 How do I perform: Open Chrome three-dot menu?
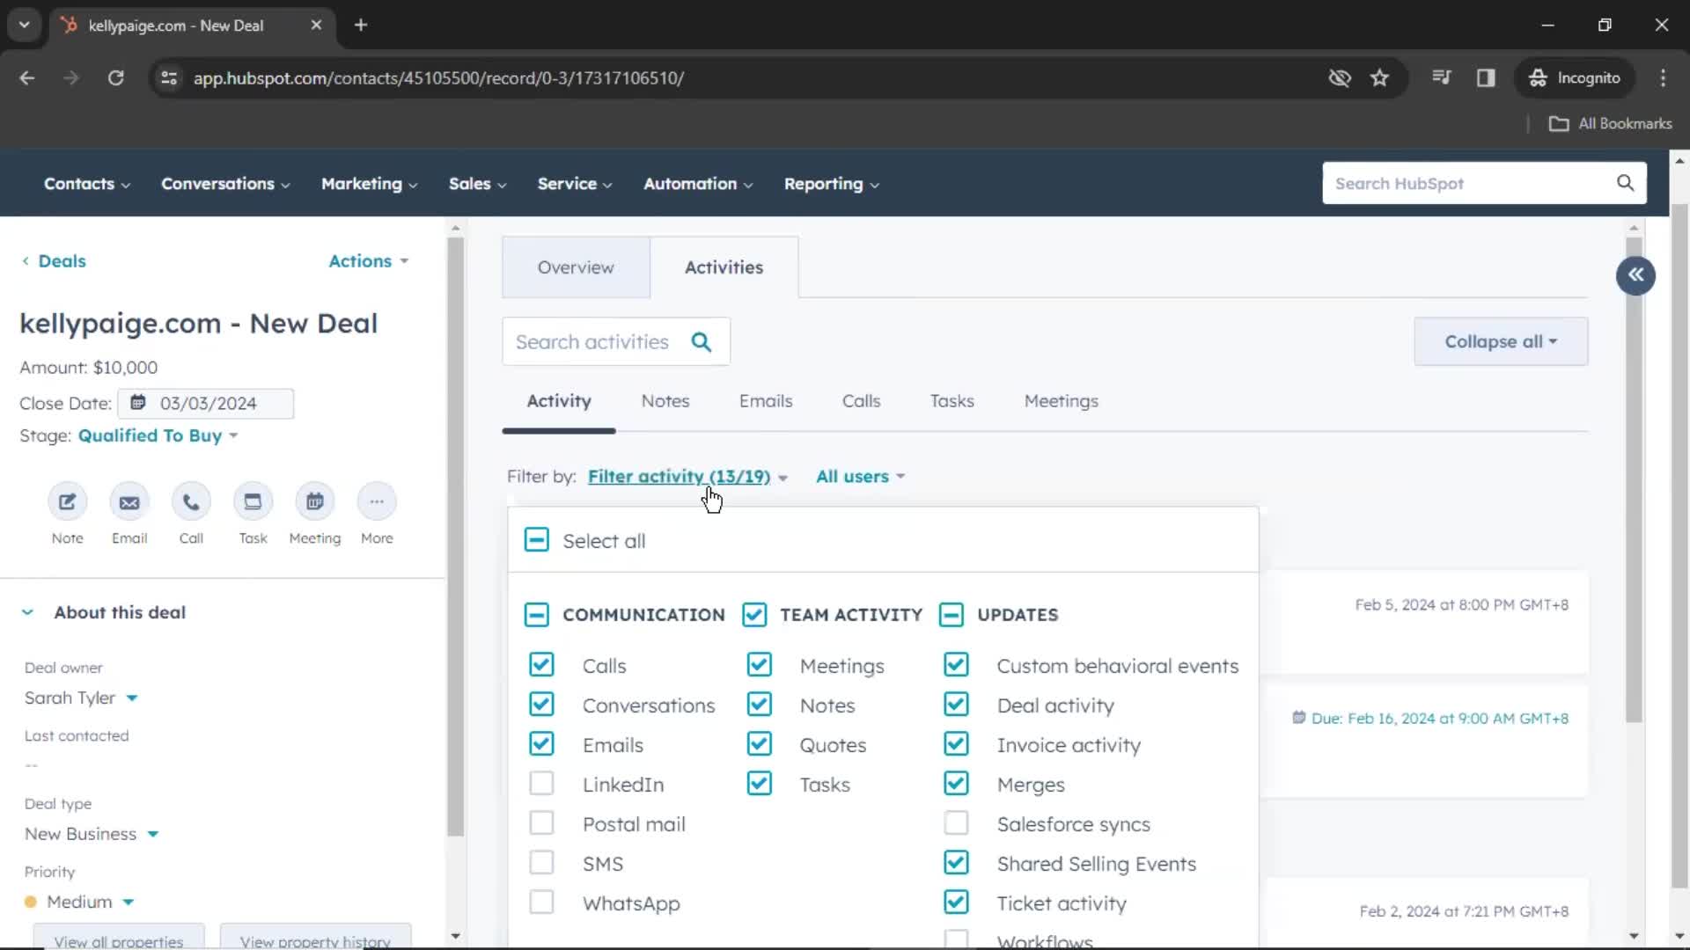click(x=1663, y=78)
